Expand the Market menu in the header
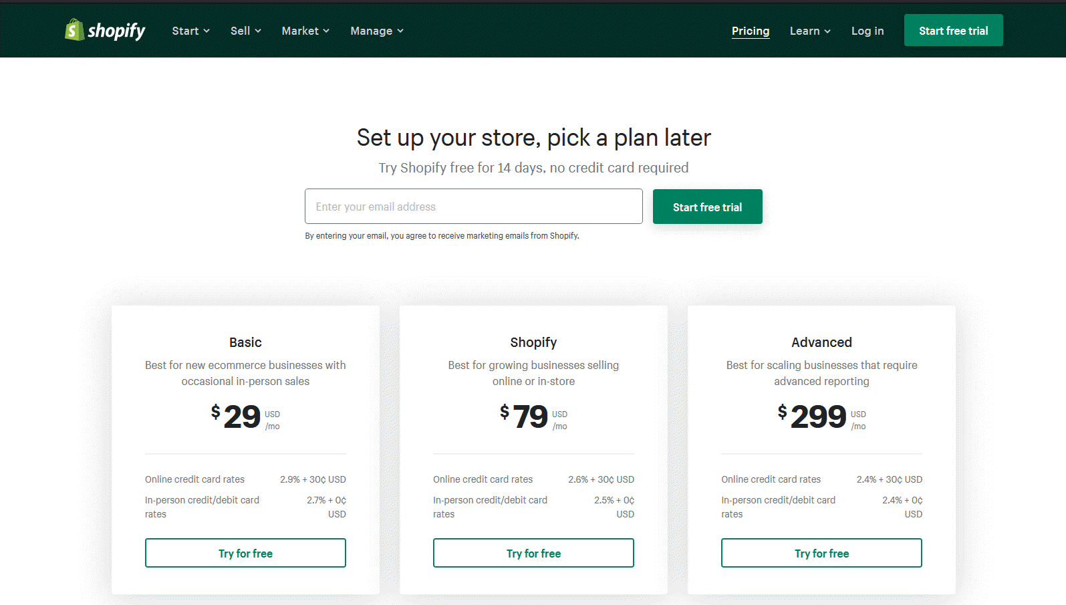 click(305, 31)
